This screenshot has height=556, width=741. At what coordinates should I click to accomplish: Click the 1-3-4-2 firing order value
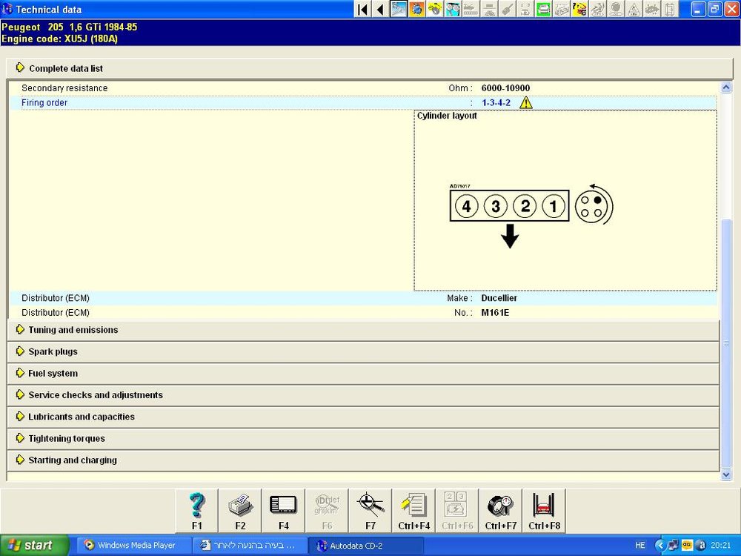point(496,102)
